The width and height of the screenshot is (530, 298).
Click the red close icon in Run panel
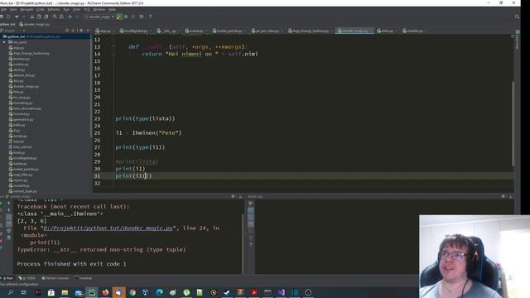[x=2, y=241]
